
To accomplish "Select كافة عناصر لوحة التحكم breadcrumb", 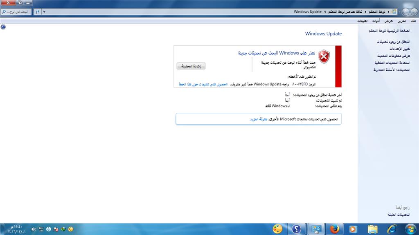I will pos(345,12).
